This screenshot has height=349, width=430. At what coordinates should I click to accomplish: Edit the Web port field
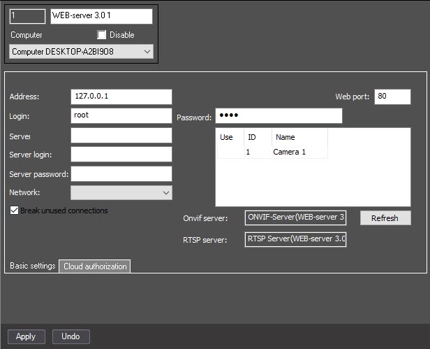[x=392, y=97]
